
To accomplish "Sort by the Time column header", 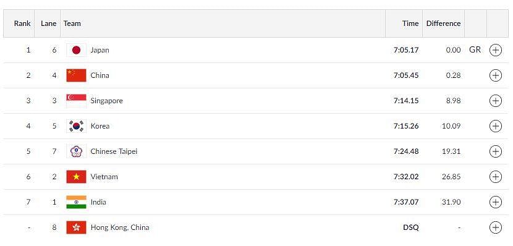I will pos(410,23).
